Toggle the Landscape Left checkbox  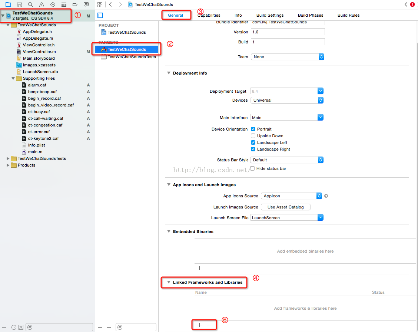pos(253,142)
